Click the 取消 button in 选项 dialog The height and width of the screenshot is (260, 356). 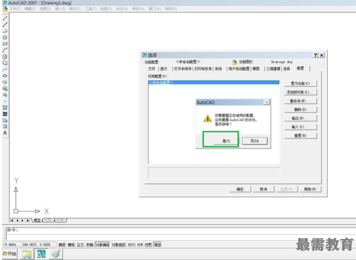263,189
